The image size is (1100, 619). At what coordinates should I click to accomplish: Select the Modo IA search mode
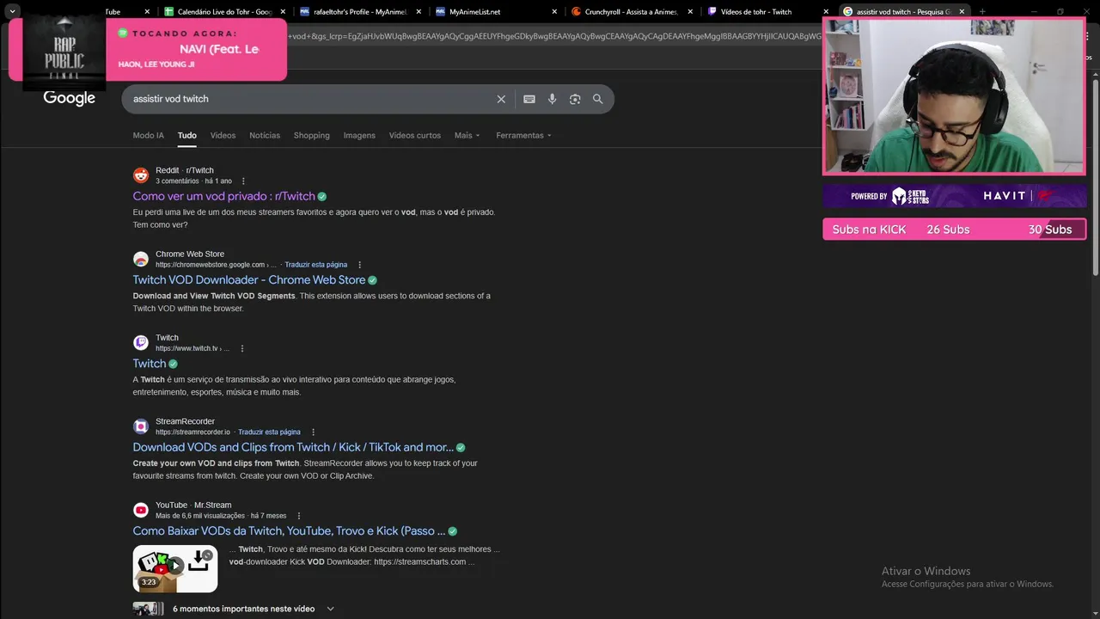(x=148, y=135)
